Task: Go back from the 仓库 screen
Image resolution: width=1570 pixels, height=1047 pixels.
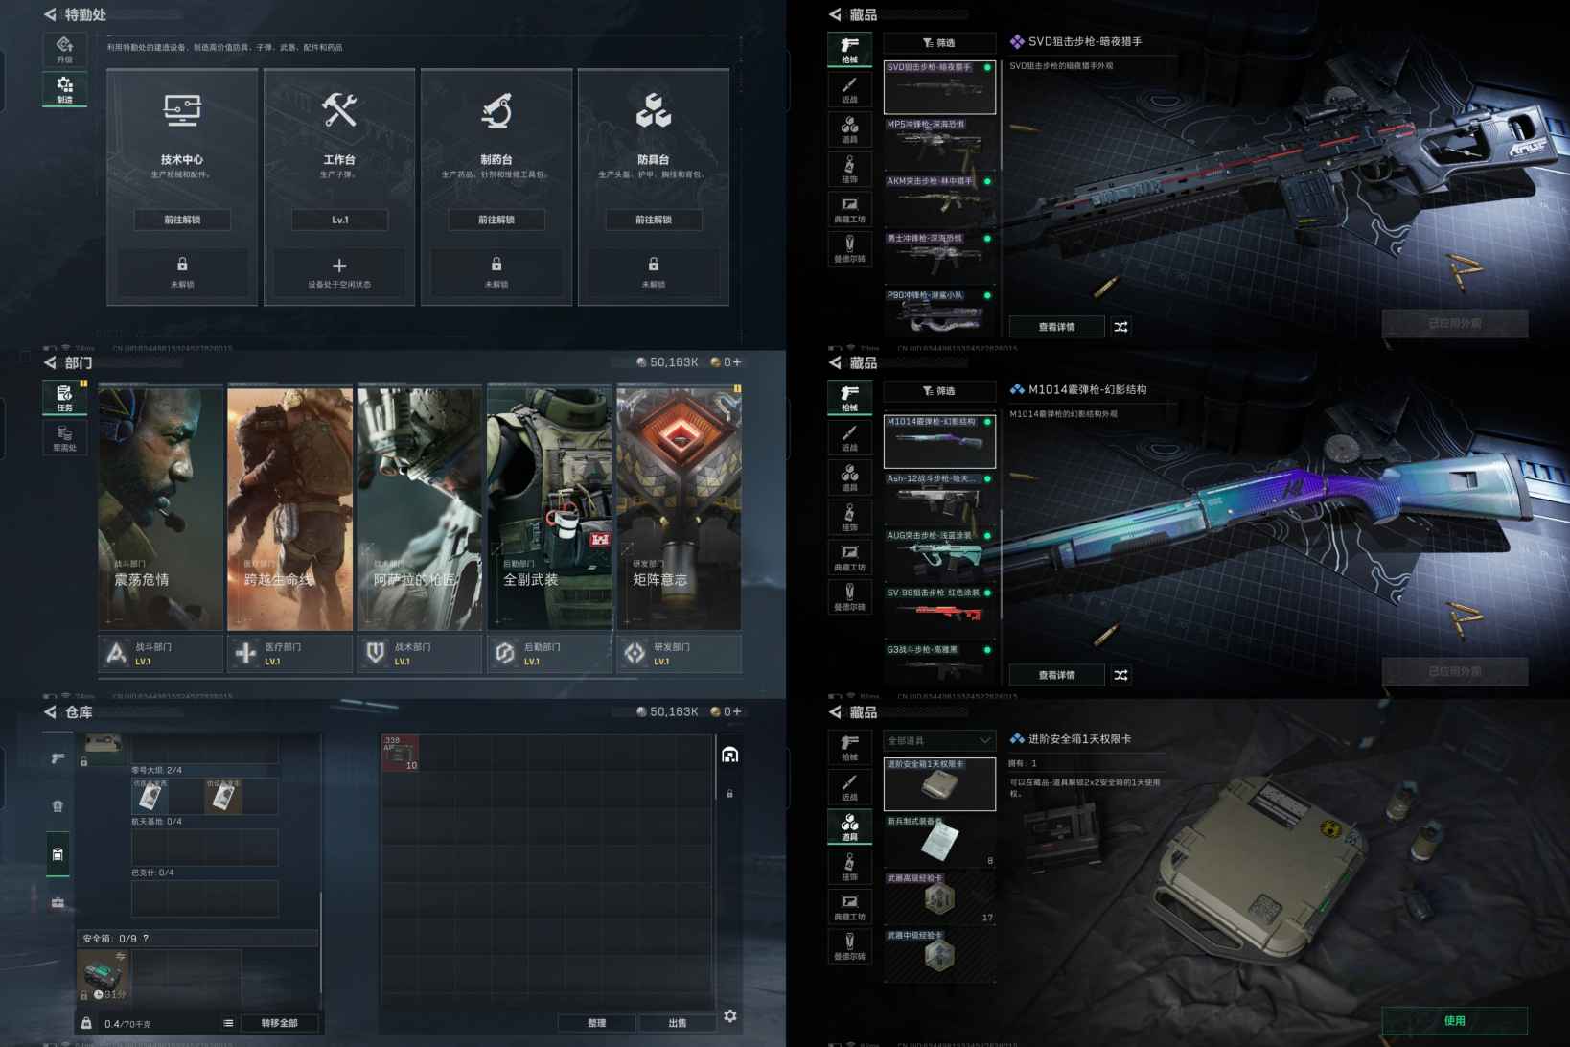Action: 50,712
